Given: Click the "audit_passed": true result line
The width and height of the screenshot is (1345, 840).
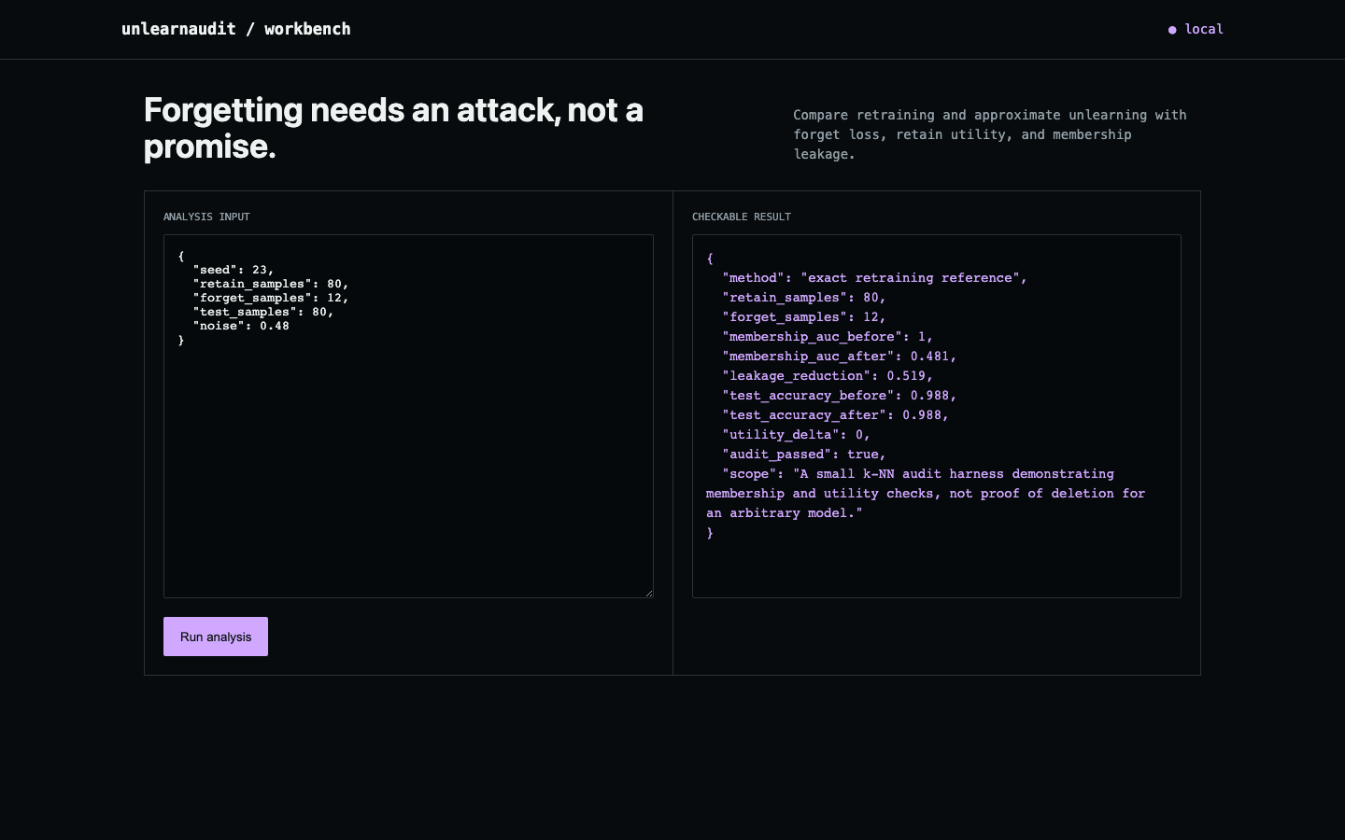Looking at the screenshot, I should (803, 454).
